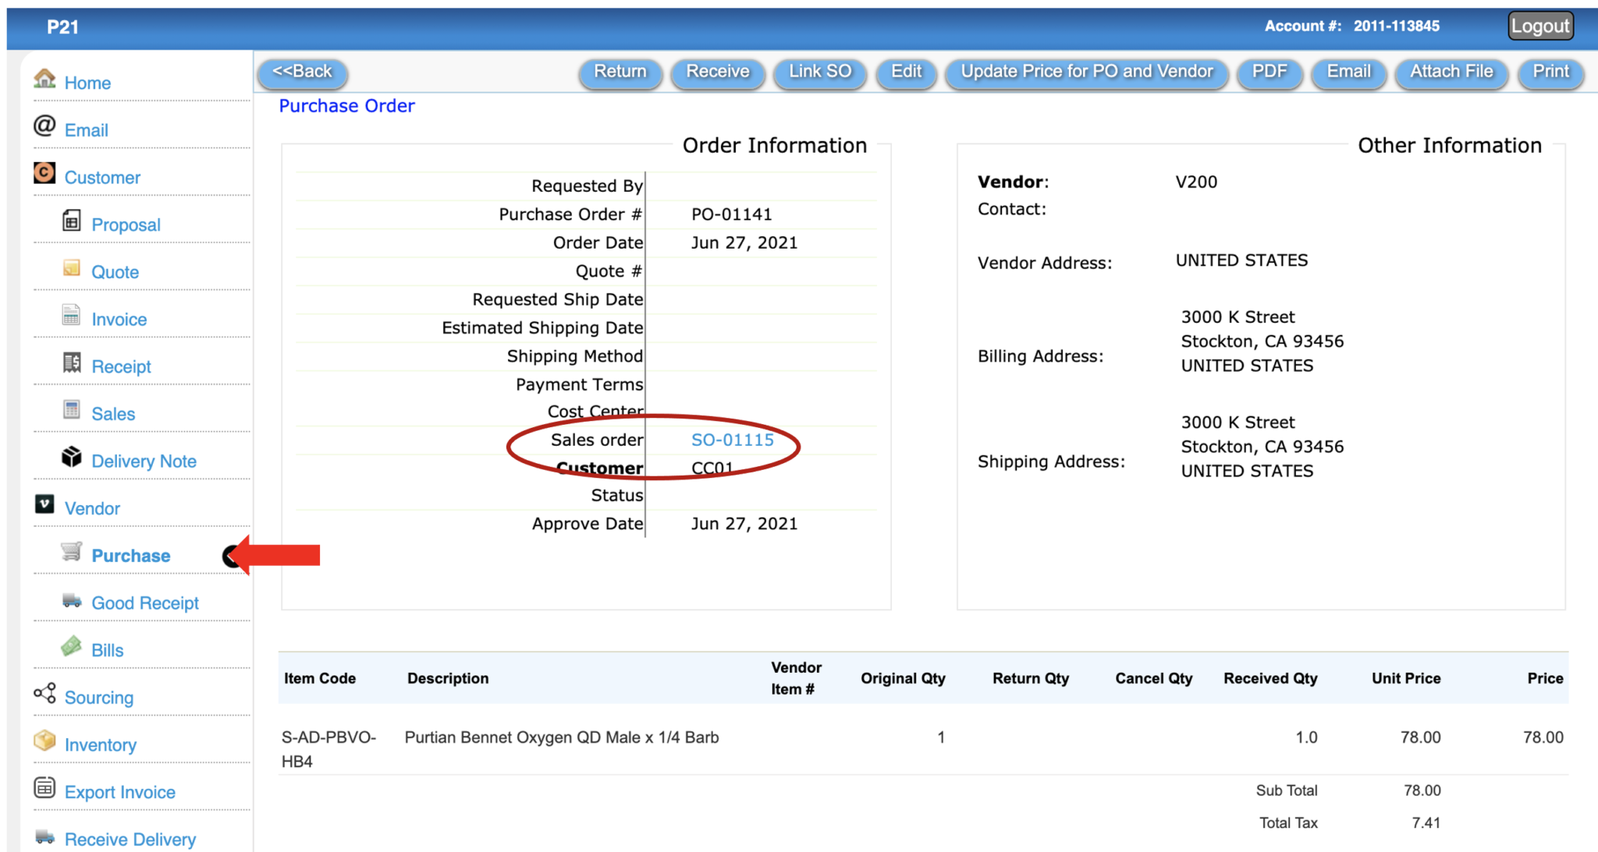Open the Home menu link

[x=87, y=83]
